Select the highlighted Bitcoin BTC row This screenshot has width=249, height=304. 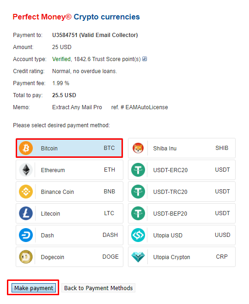pyautogui.click(x=69, y=148)
